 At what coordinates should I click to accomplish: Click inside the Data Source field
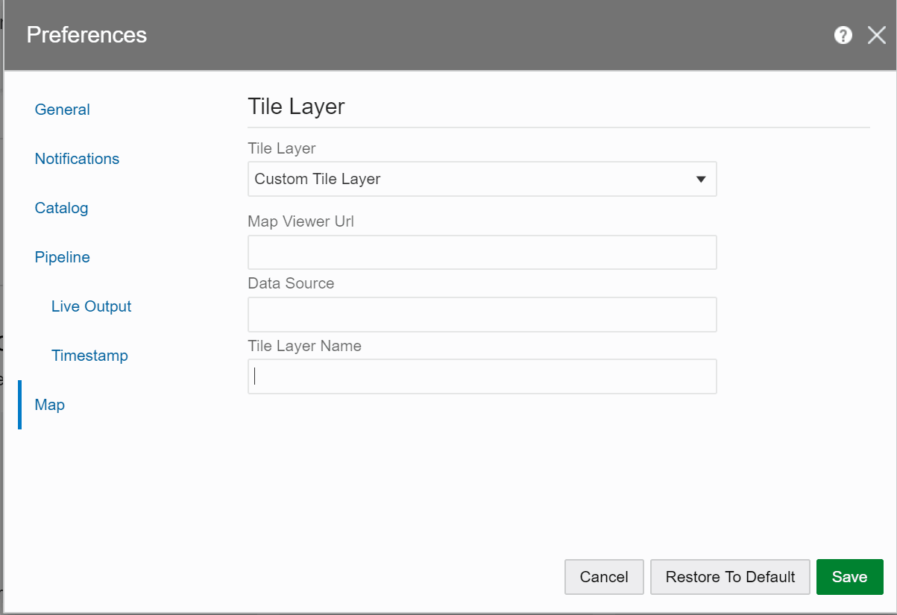(x=482, y=315)
